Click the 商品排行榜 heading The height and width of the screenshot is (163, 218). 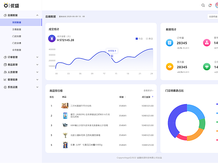coord(56,91)
